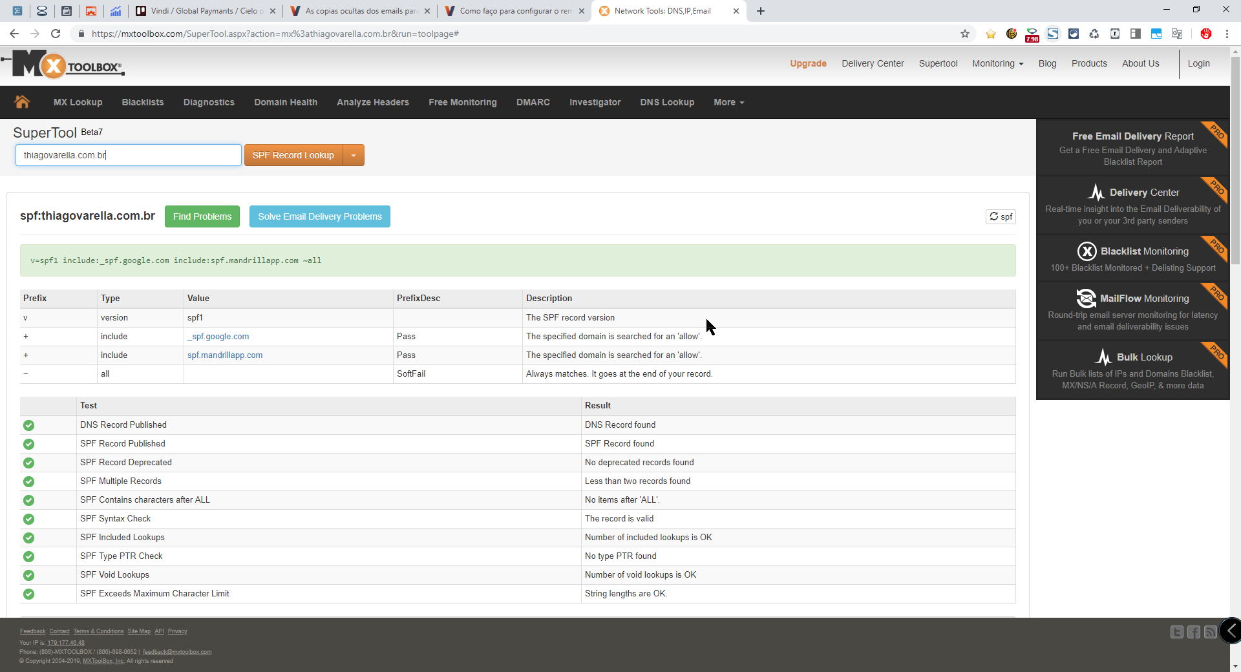Open the Google Translate extension
This screenshot has width=1241, height=672.
pos(1177,34)
